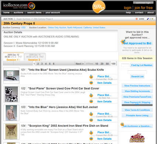157x144 pixels.
Task: Open lot 104 Scorpion King title
Action: click(x=68, y=125)
